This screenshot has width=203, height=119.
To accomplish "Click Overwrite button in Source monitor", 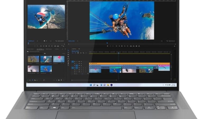I will pyautogui.click(x=58, y=46).
